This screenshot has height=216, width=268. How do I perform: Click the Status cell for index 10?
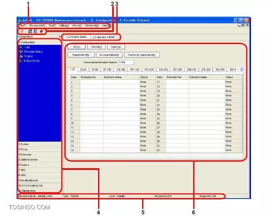(148, 123)
